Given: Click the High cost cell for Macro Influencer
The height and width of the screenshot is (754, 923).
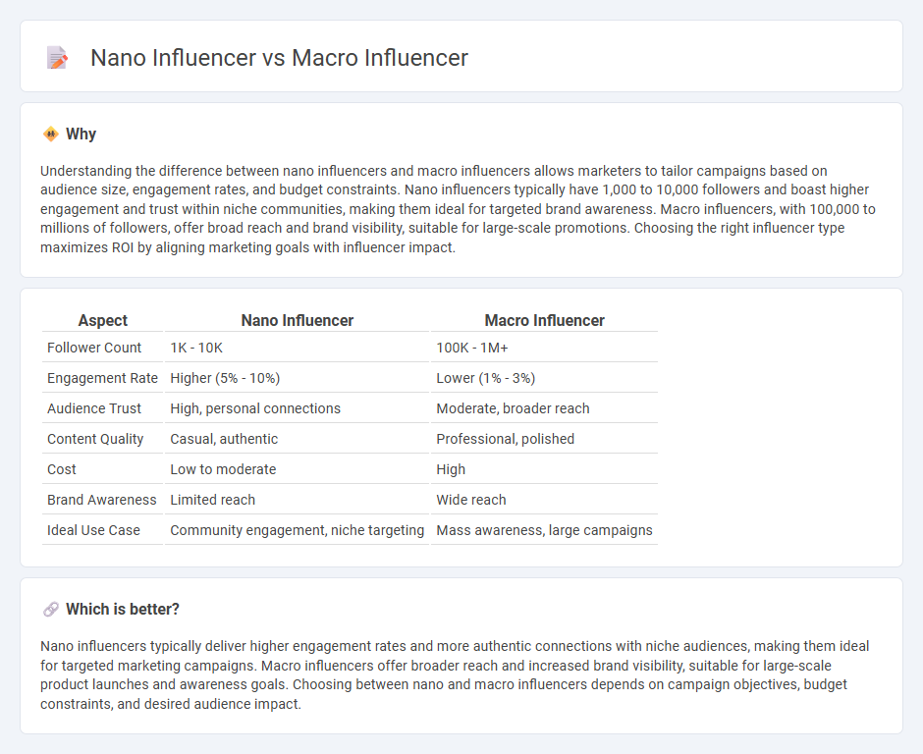Looking at the screenshot, I should point(544,469).
